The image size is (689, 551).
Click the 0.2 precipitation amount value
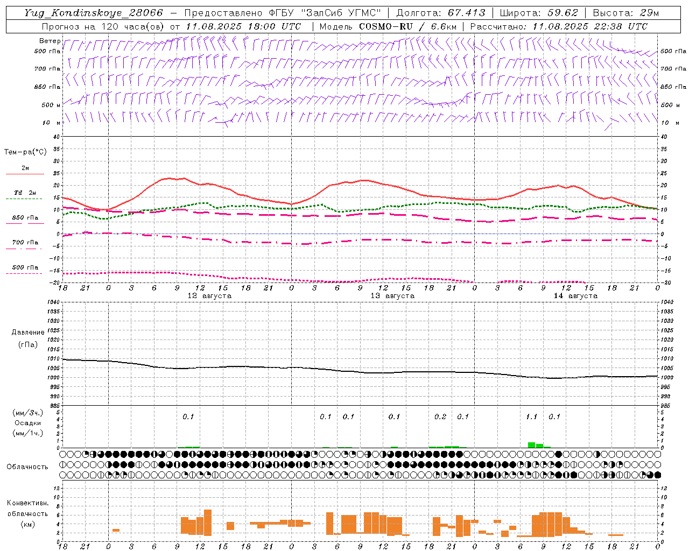[x=440, y=416]
